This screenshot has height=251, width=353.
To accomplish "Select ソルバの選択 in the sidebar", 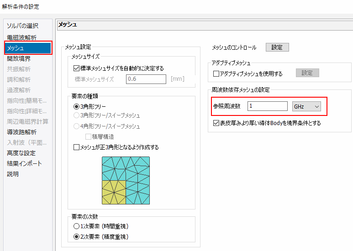I will click(x=22, y=26).
